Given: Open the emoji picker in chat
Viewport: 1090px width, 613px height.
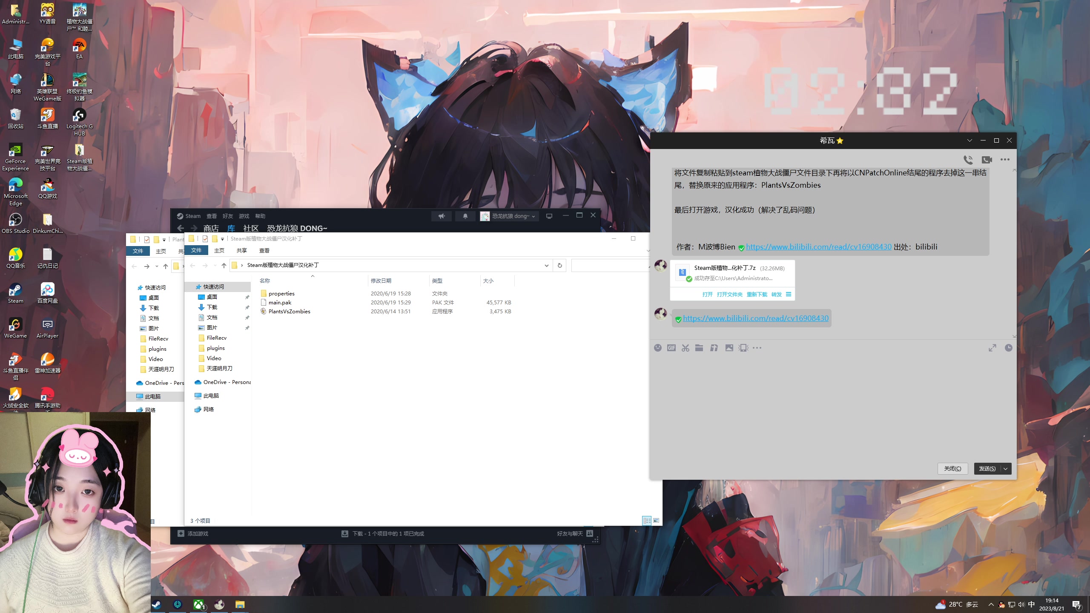Looking at the screenshot, I should (x=658, y=348).
